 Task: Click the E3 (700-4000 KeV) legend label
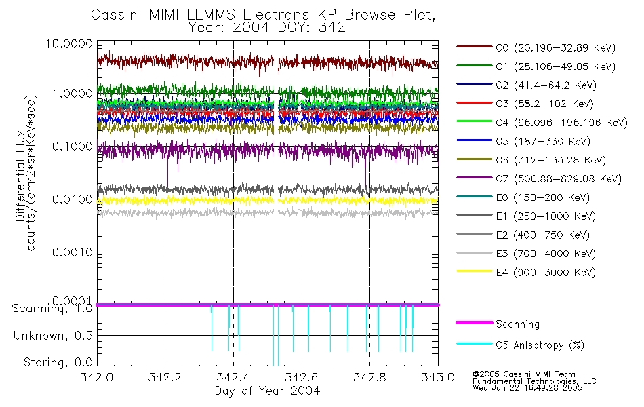pyautogui.click(x=546, y=254)
